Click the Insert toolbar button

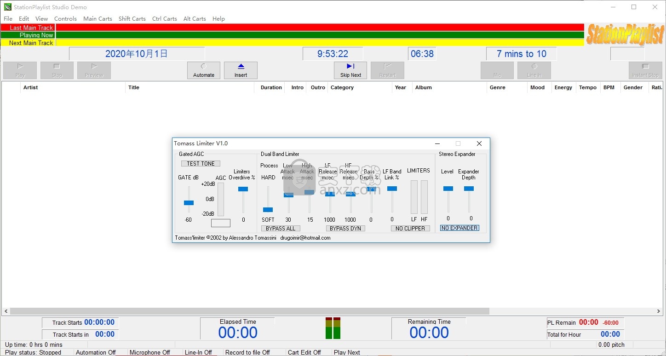pyautogui.click(x=241, y=70)
